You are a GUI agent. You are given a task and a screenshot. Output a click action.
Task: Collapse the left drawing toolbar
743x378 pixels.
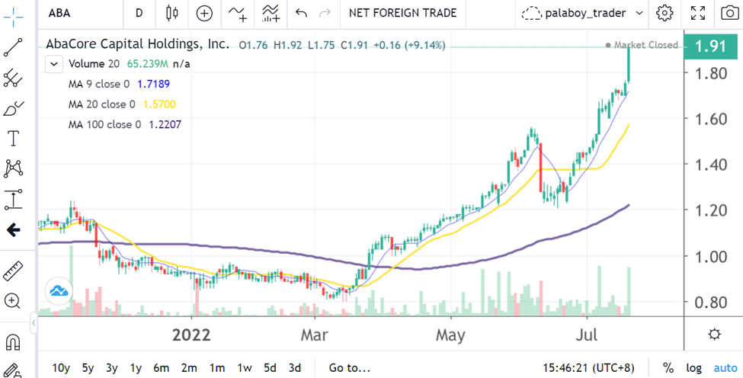[34, 323]
